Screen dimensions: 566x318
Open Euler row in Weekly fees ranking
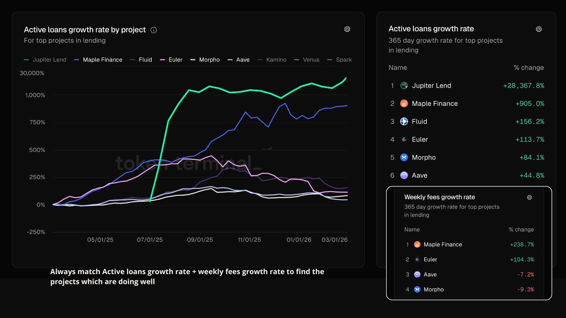point(430,259)
